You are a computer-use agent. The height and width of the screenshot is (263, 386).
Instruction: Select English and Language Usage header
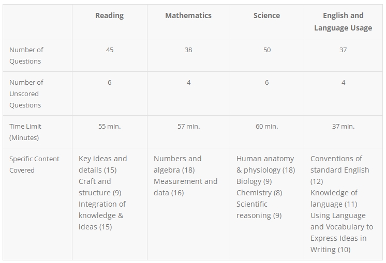pos(343,22)
